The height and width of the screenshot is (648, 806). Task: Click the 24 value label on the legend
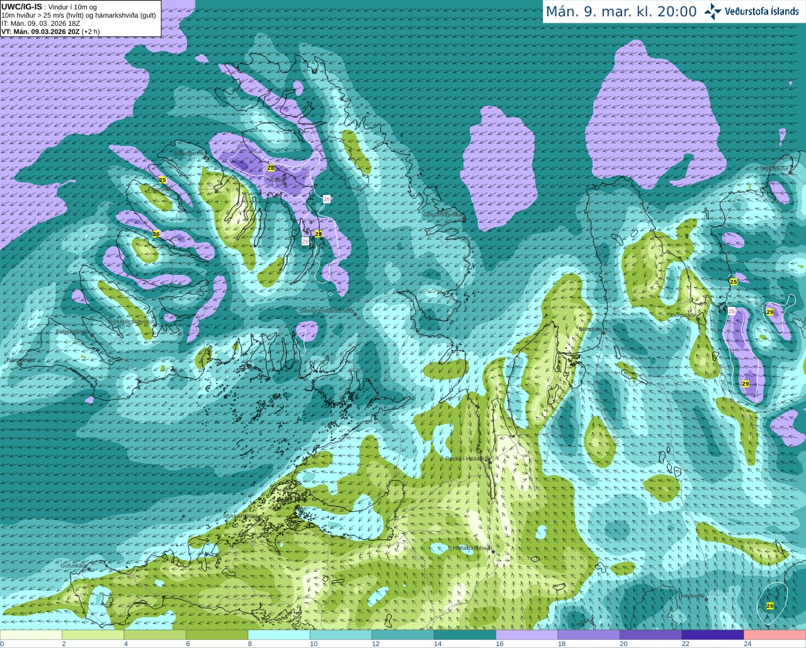pyautogui.click(x=747, y=644)
